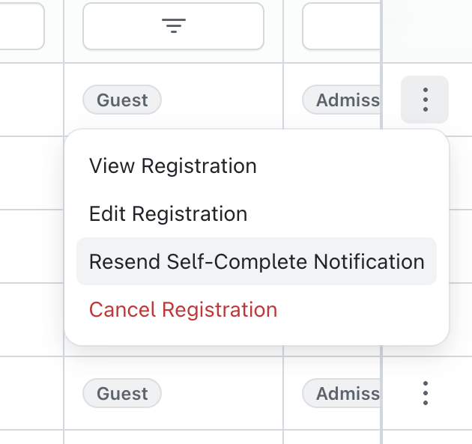Close the open three-dot menu on the first Guest row
Screen dimensions: 472x444
coord(425,100)
